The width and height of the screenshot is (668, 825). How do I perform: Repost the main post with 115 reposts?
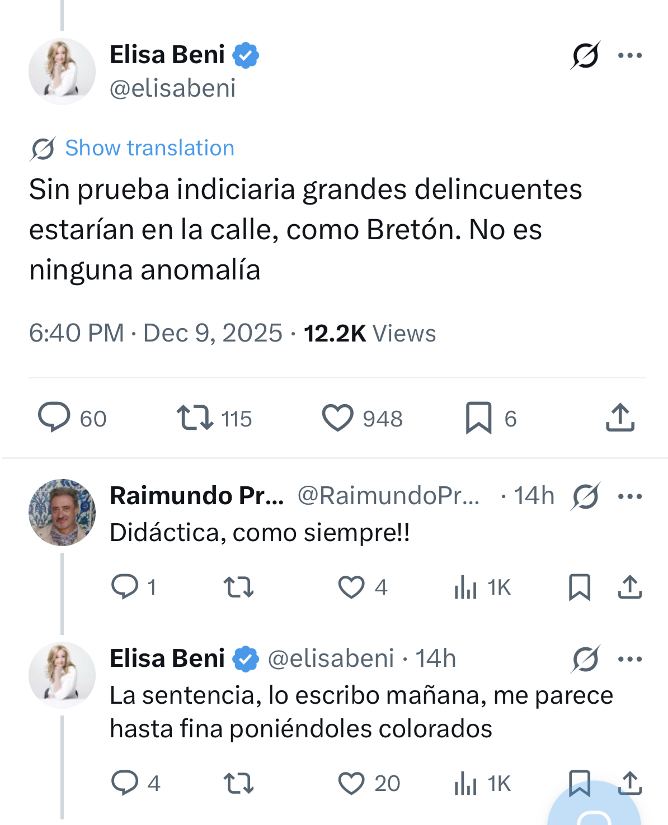tap(195, 418)
